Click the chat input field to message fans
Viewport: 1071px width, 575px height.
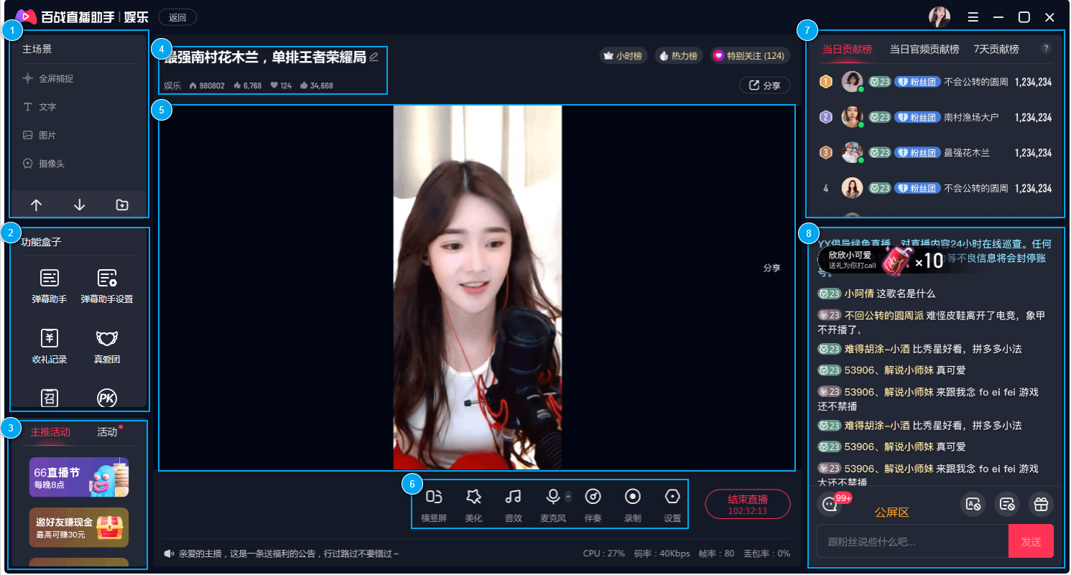point(912,541)
